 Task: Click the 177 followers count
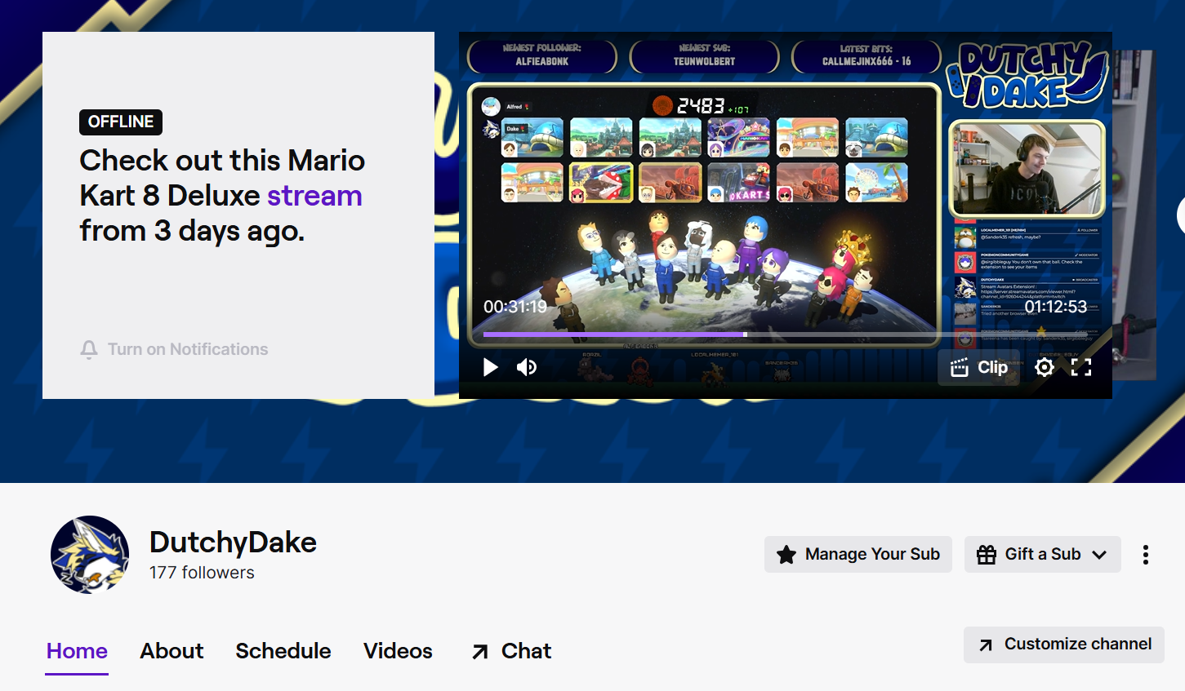pos(202,573)
